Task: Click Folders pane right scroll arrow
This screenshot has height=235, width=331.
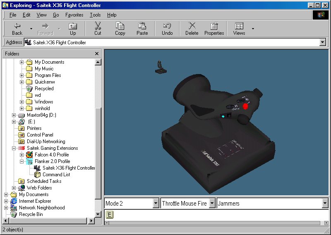Action: pos(91,221)
